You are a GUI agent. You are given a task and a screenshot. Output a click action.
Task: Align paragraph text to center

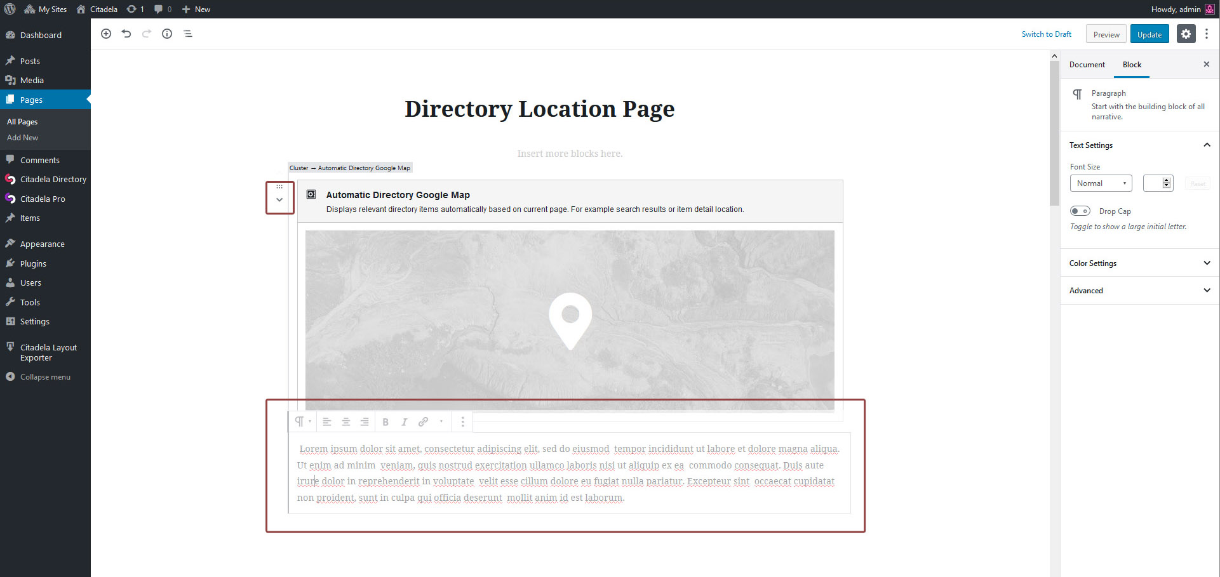pyautogui.click(x=346, y=422)
